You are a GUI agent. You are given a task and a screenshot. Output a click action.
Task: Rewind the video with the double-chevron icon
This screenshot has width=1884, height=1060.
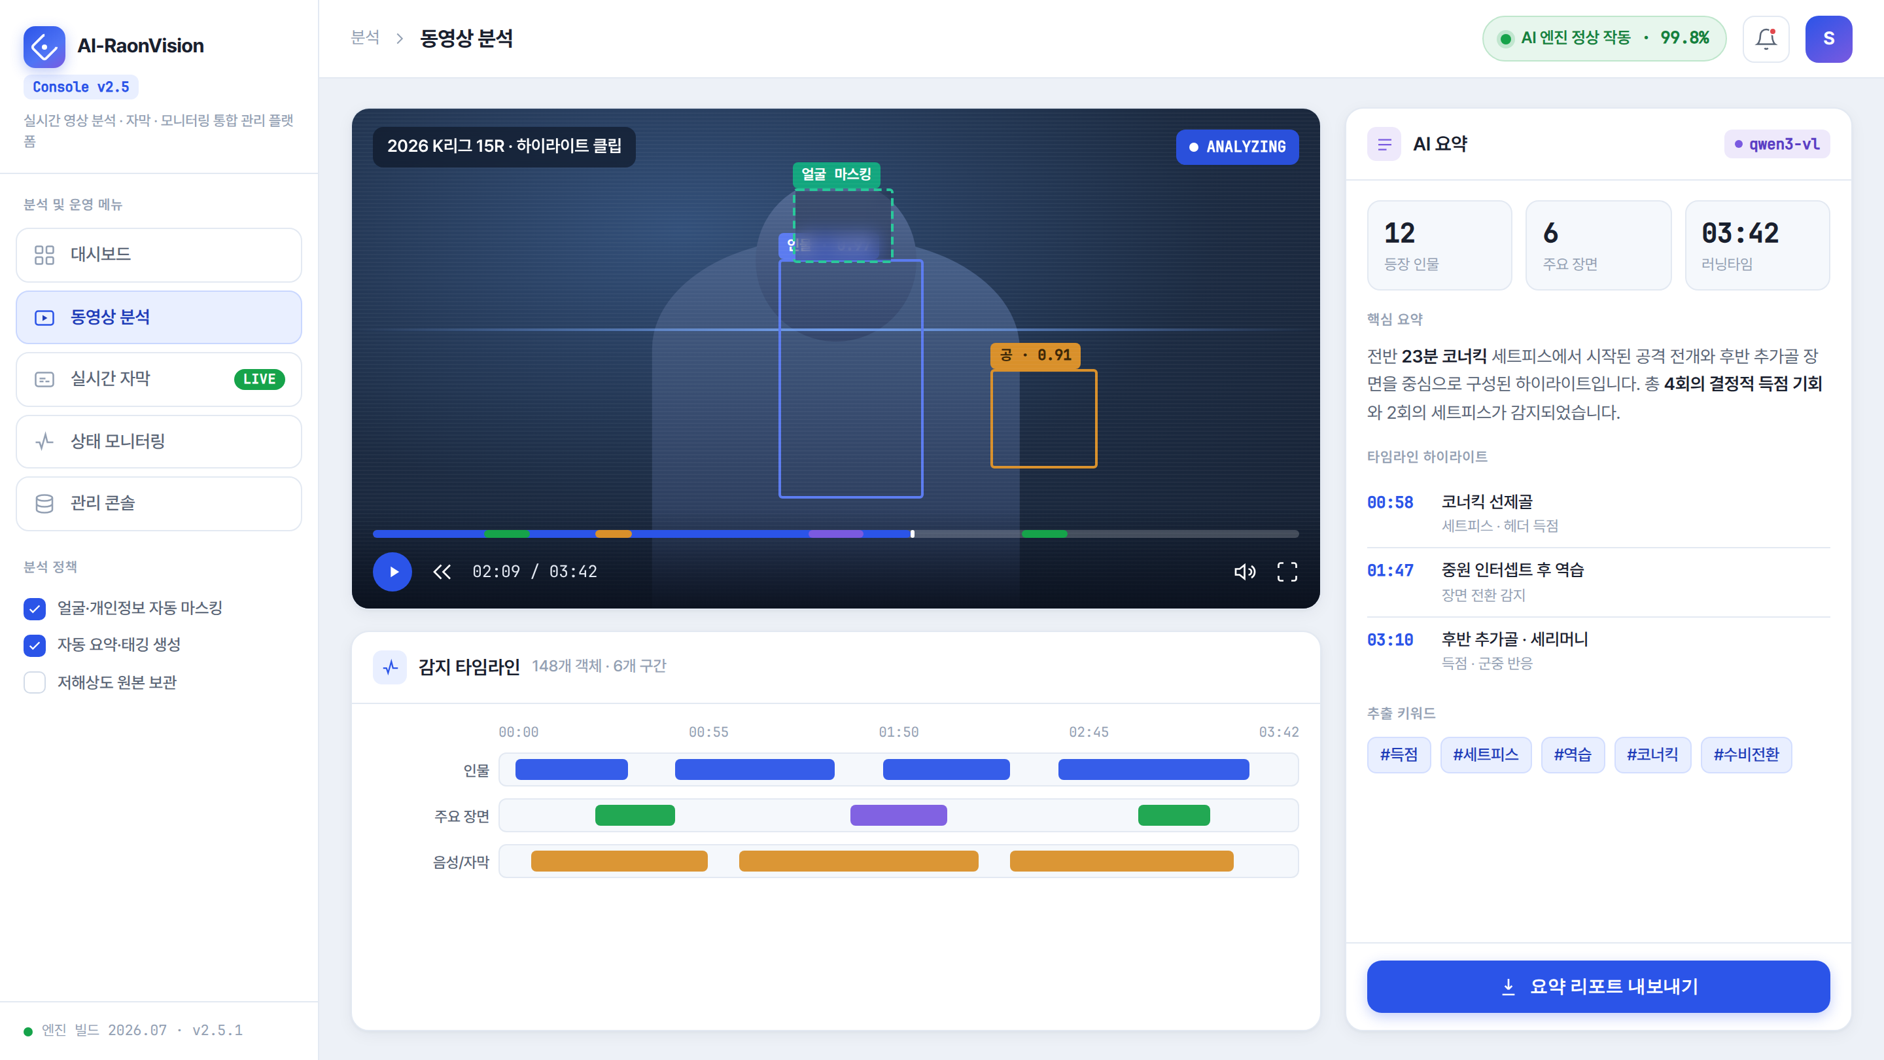click(442, 571)
